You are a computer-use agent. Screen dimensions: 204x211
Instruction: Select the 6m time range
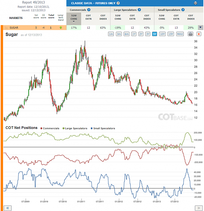pos(126,34)
